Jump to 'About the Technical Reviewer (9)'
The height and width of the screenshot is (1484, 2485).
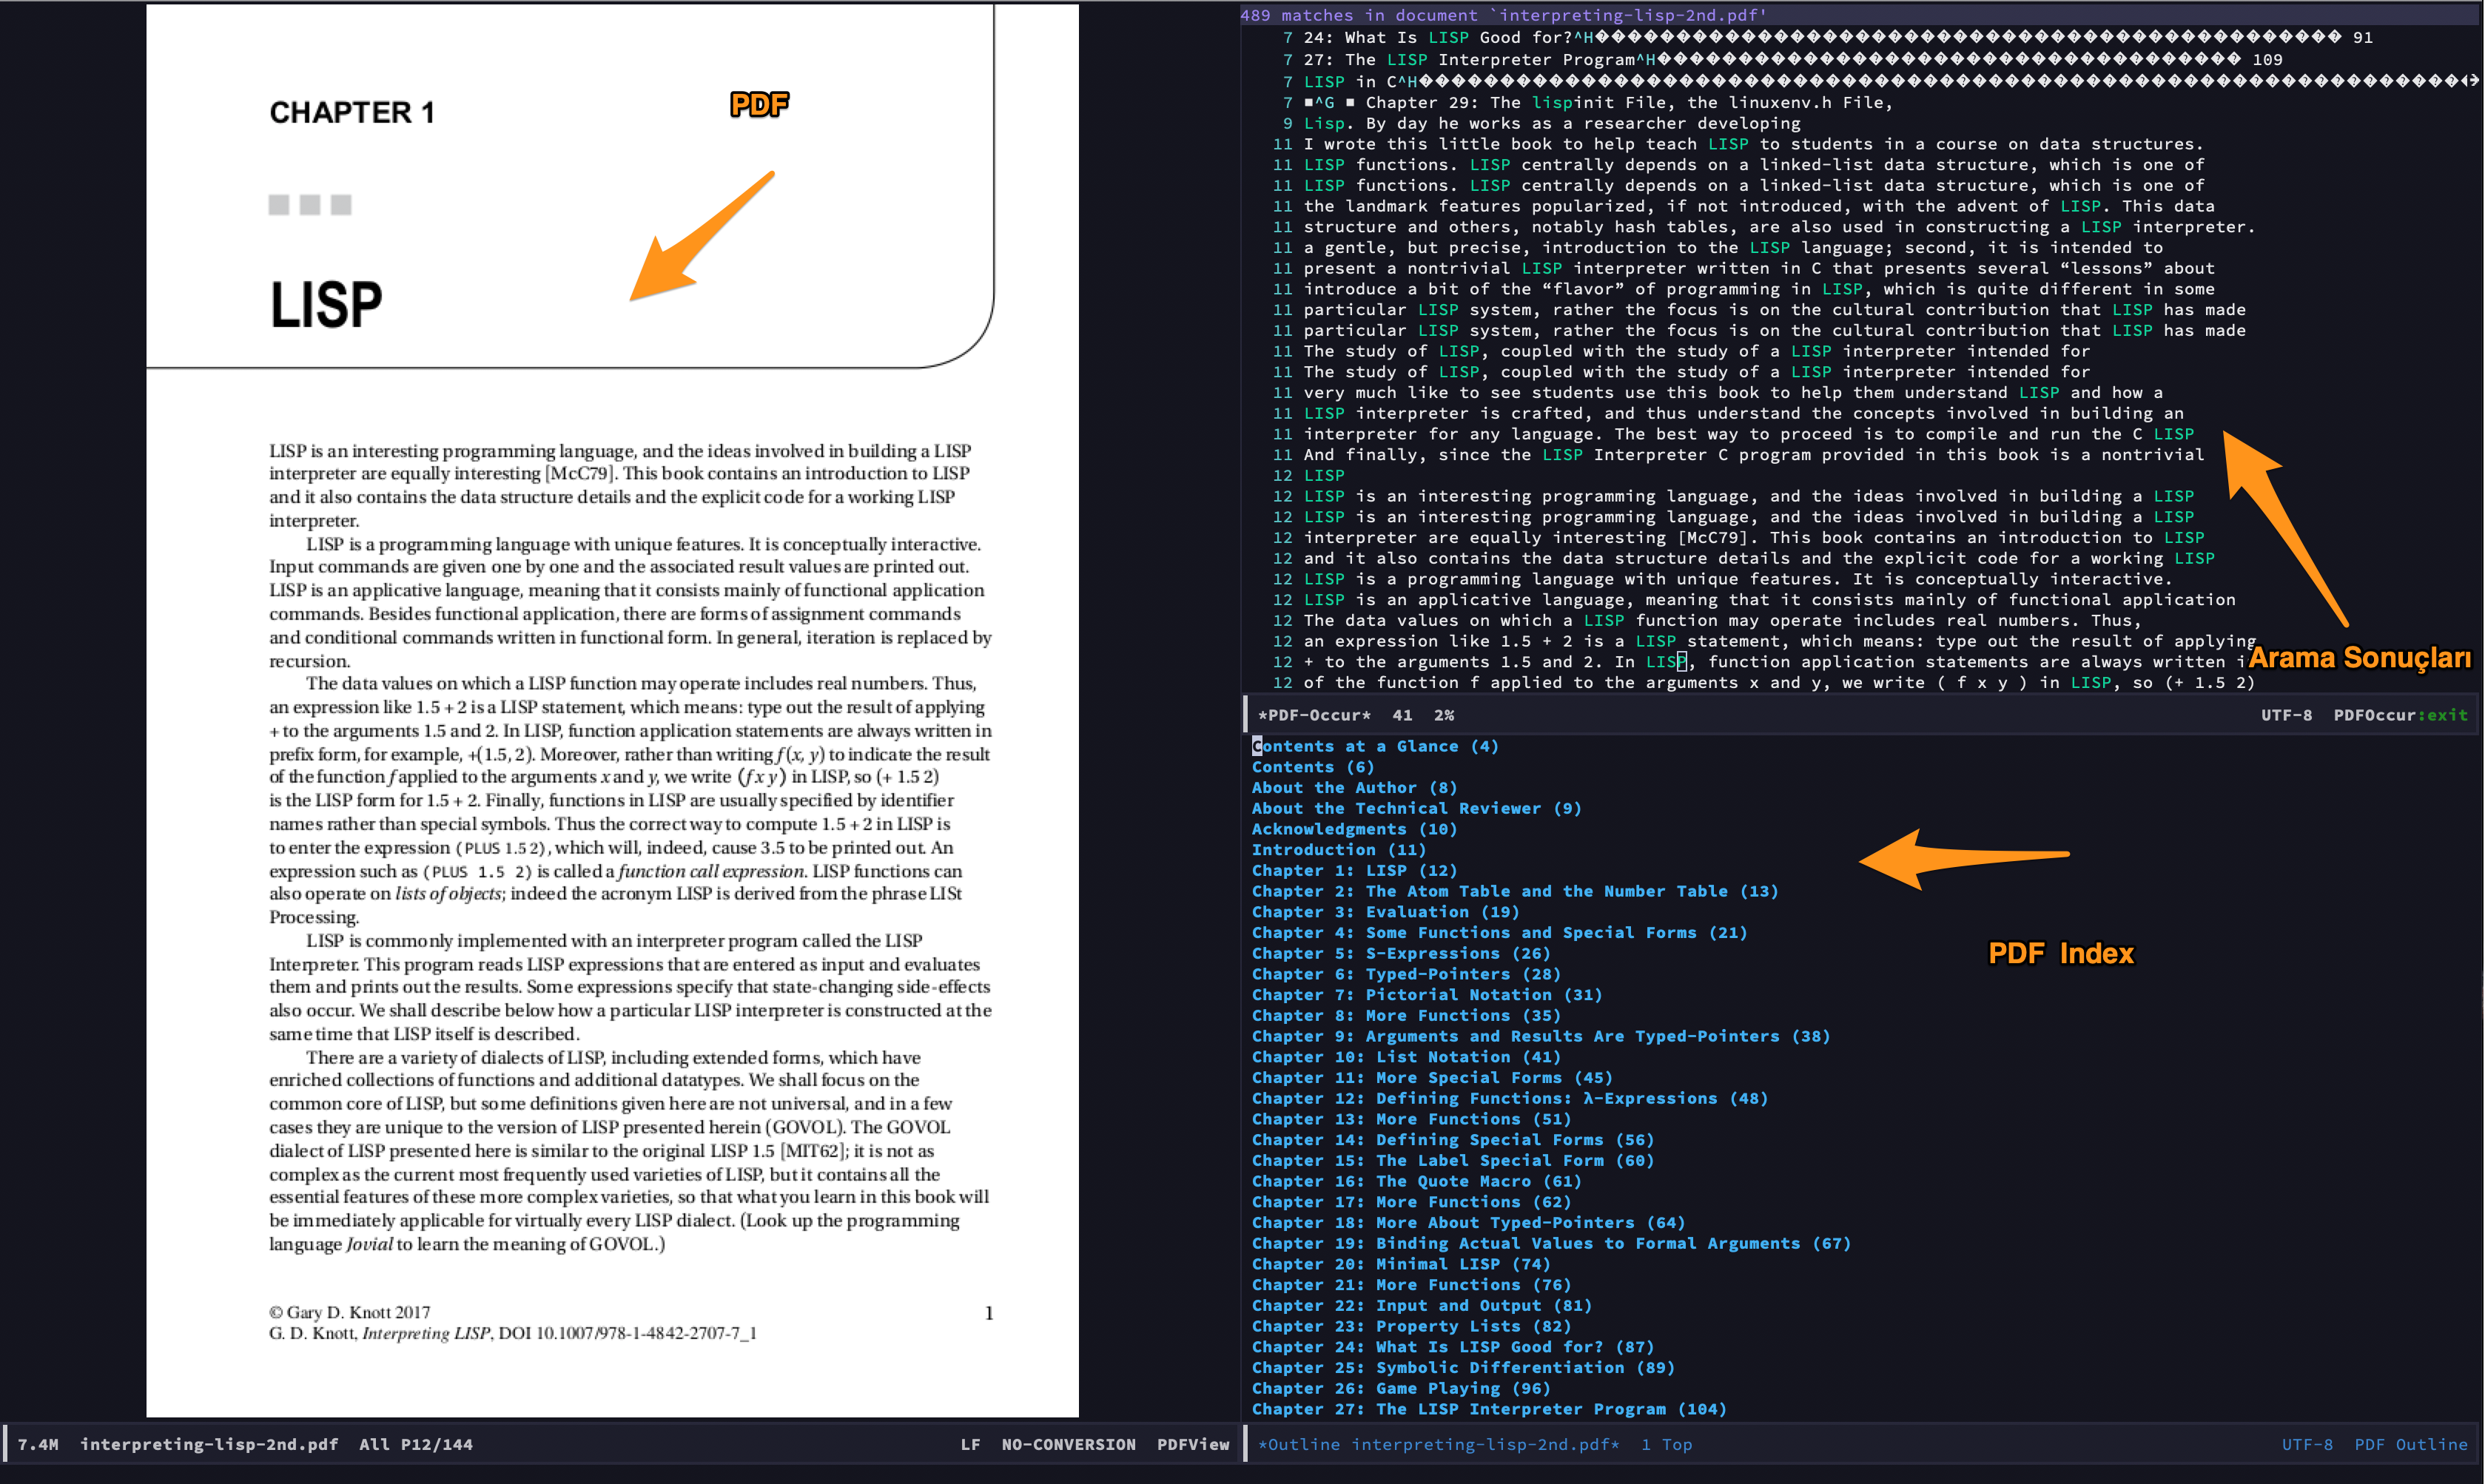tap(1416, 808)
